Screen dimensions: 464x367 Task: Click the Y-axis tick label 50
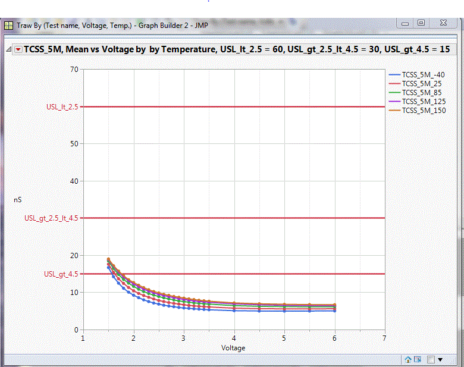(x=74, y=144)
